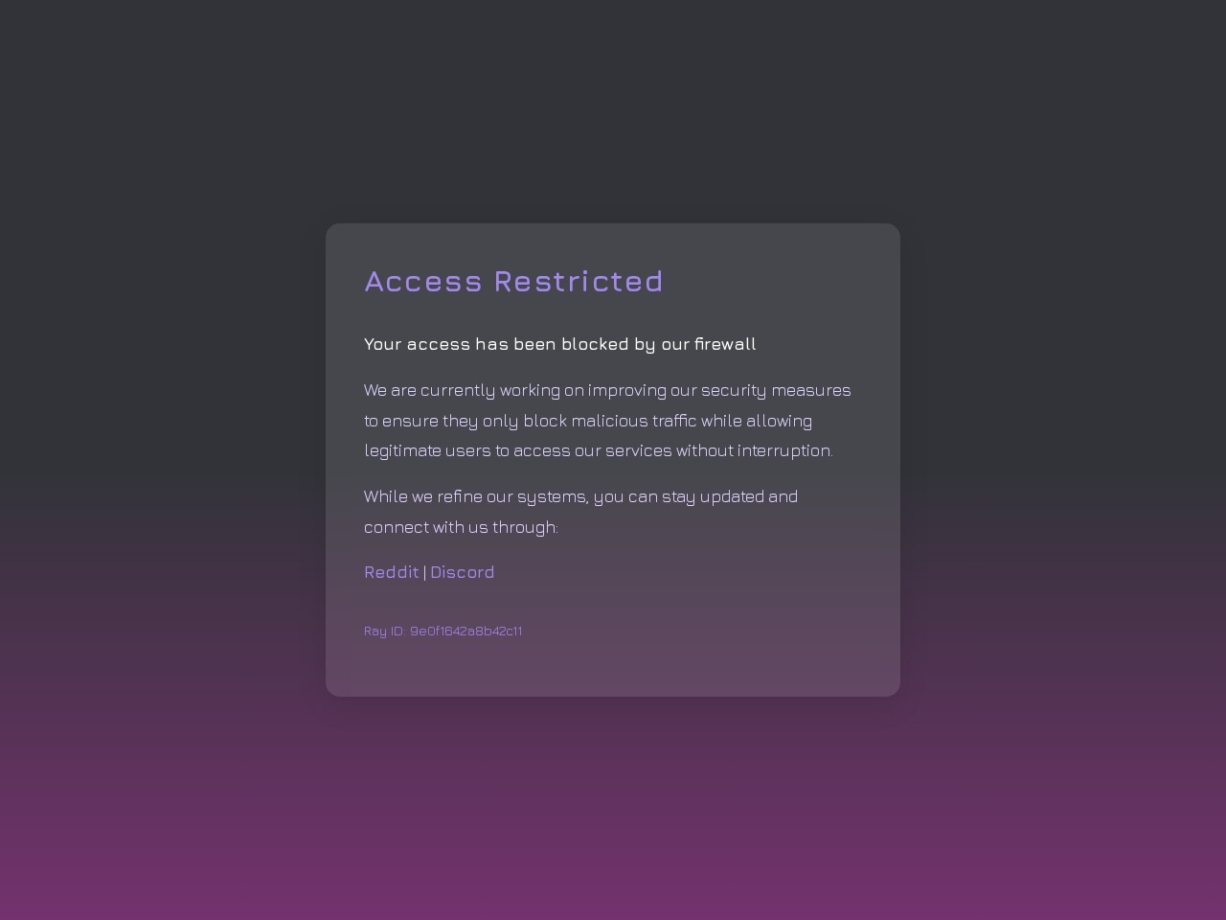Click the words 'stay updated' in the paragraph

(x=713, y=496)
